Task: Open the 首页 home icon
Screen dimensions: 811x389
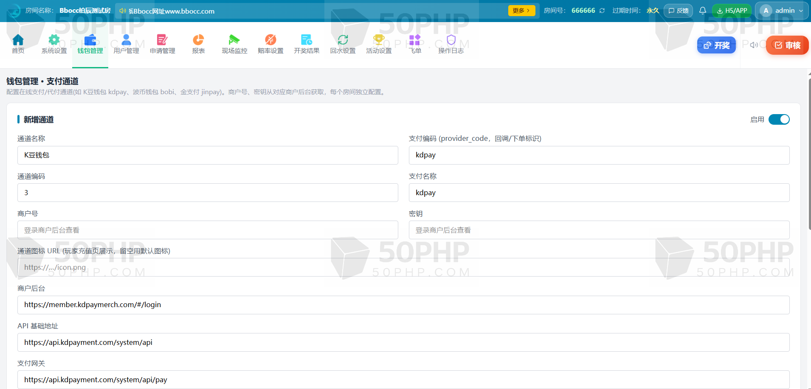Action: click(18, 40)
